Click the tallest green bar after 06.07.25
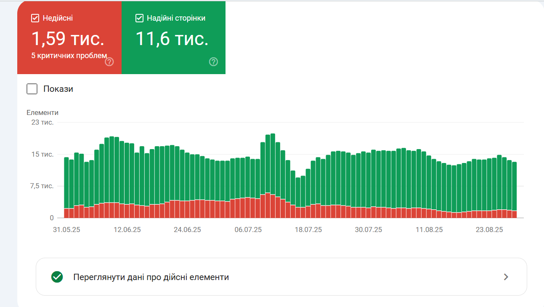 click(273, 164)
